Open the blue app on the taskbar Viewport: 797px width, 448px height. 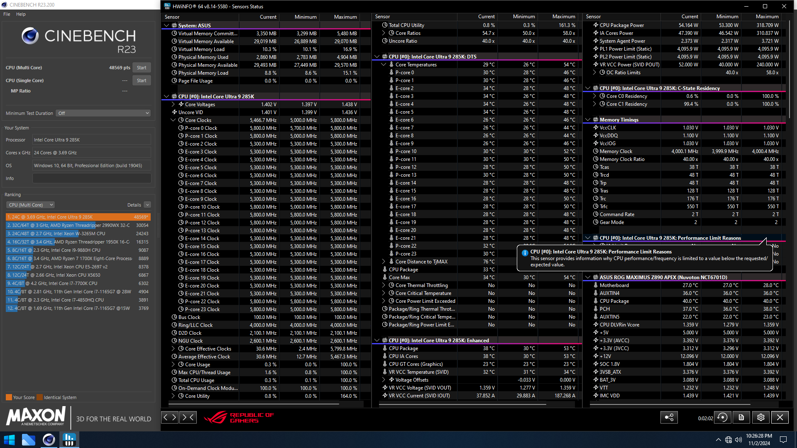point(29,440)
